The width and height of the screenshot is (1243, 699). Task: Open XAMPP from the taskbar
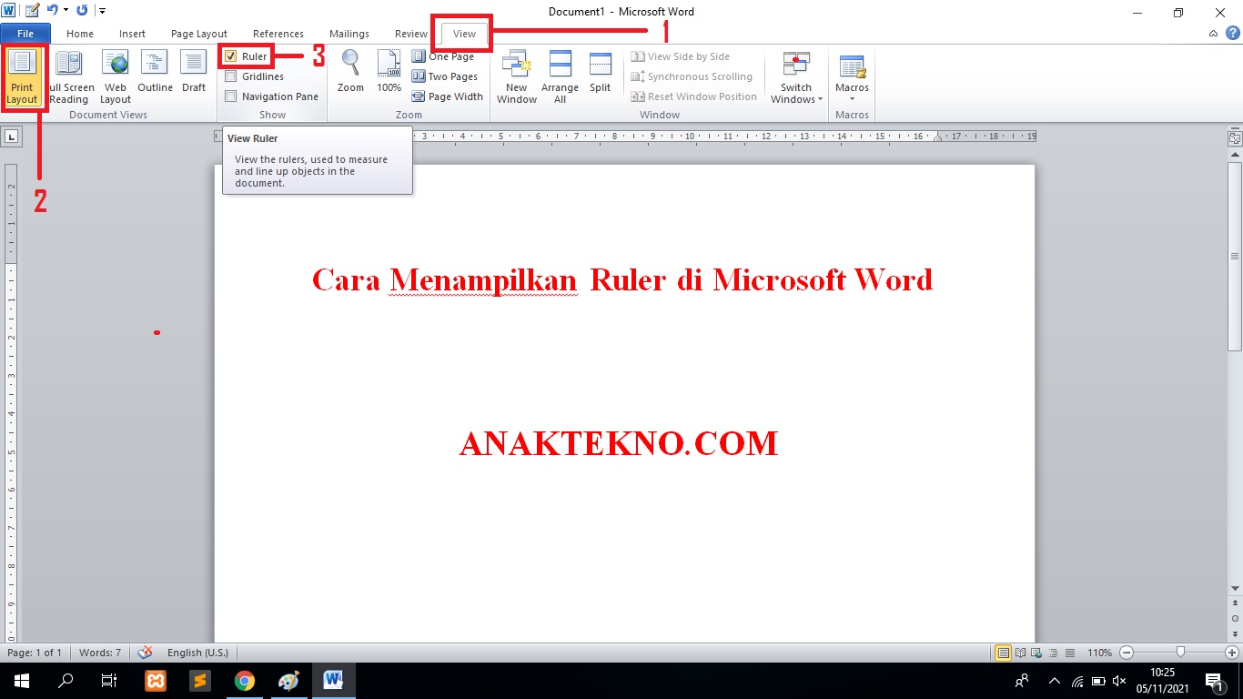click(x=156, y=680)
